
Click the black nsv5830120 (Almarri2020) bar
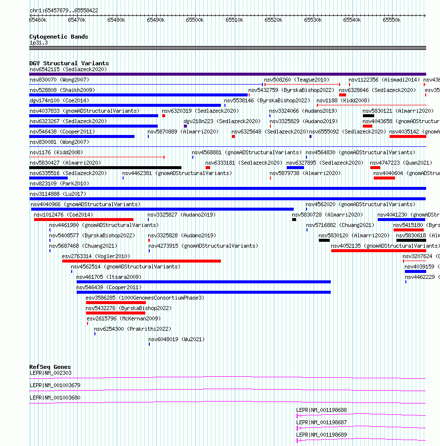[324, 240]
